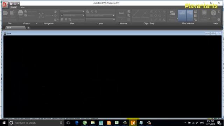224x126 pixels.
Task: Open File Explorer from taskbar
Action: pos(93,123)
